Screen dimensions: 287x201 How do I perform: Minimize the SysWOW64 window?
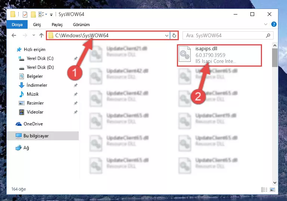[x=235, y=14]
